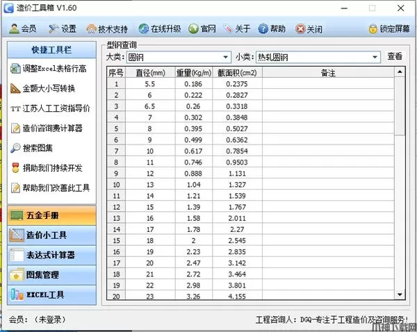
Task: Open 金额大小写转换 tool link
Action: [x=49, y=88]
